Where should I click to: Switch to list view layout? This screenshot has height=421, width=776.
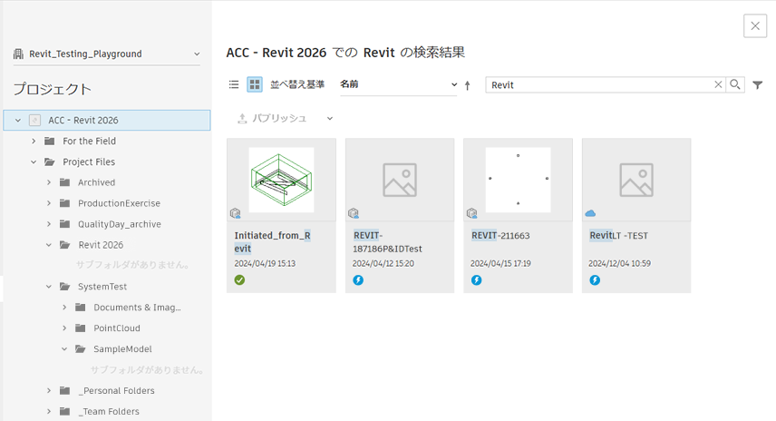coord(234,84)
